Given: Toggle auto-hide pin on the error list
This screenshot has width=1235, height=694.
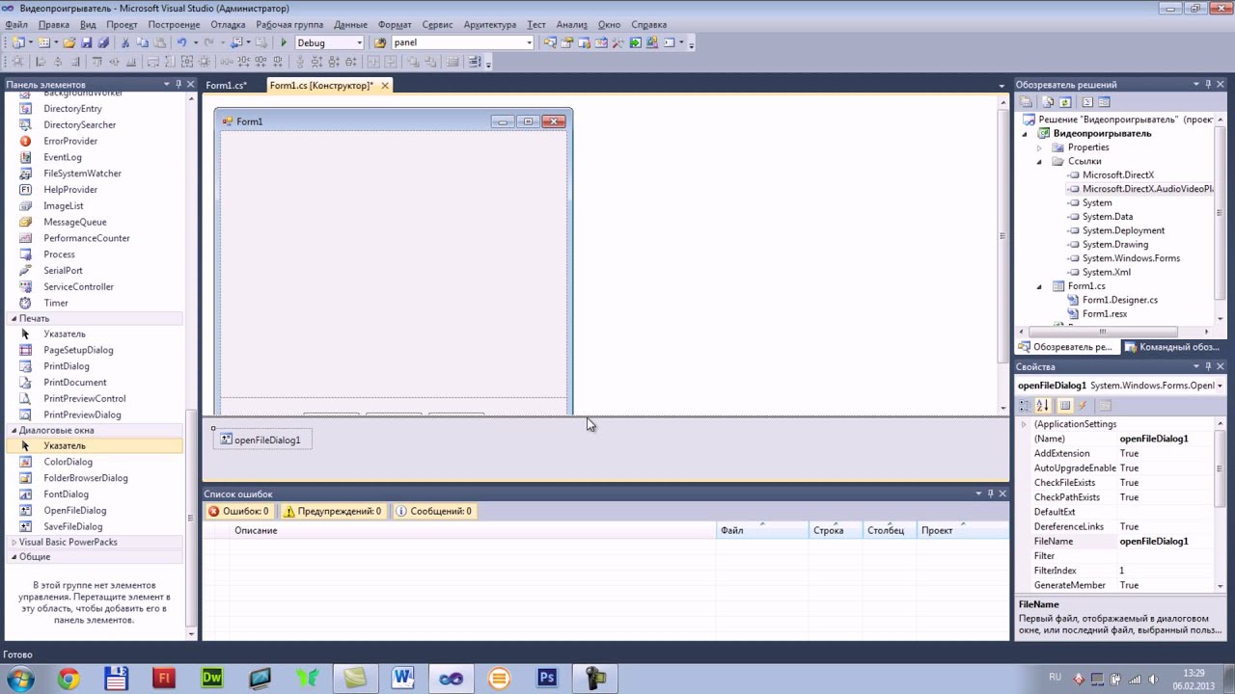Looking at the screenshot, I should (990, 494).
